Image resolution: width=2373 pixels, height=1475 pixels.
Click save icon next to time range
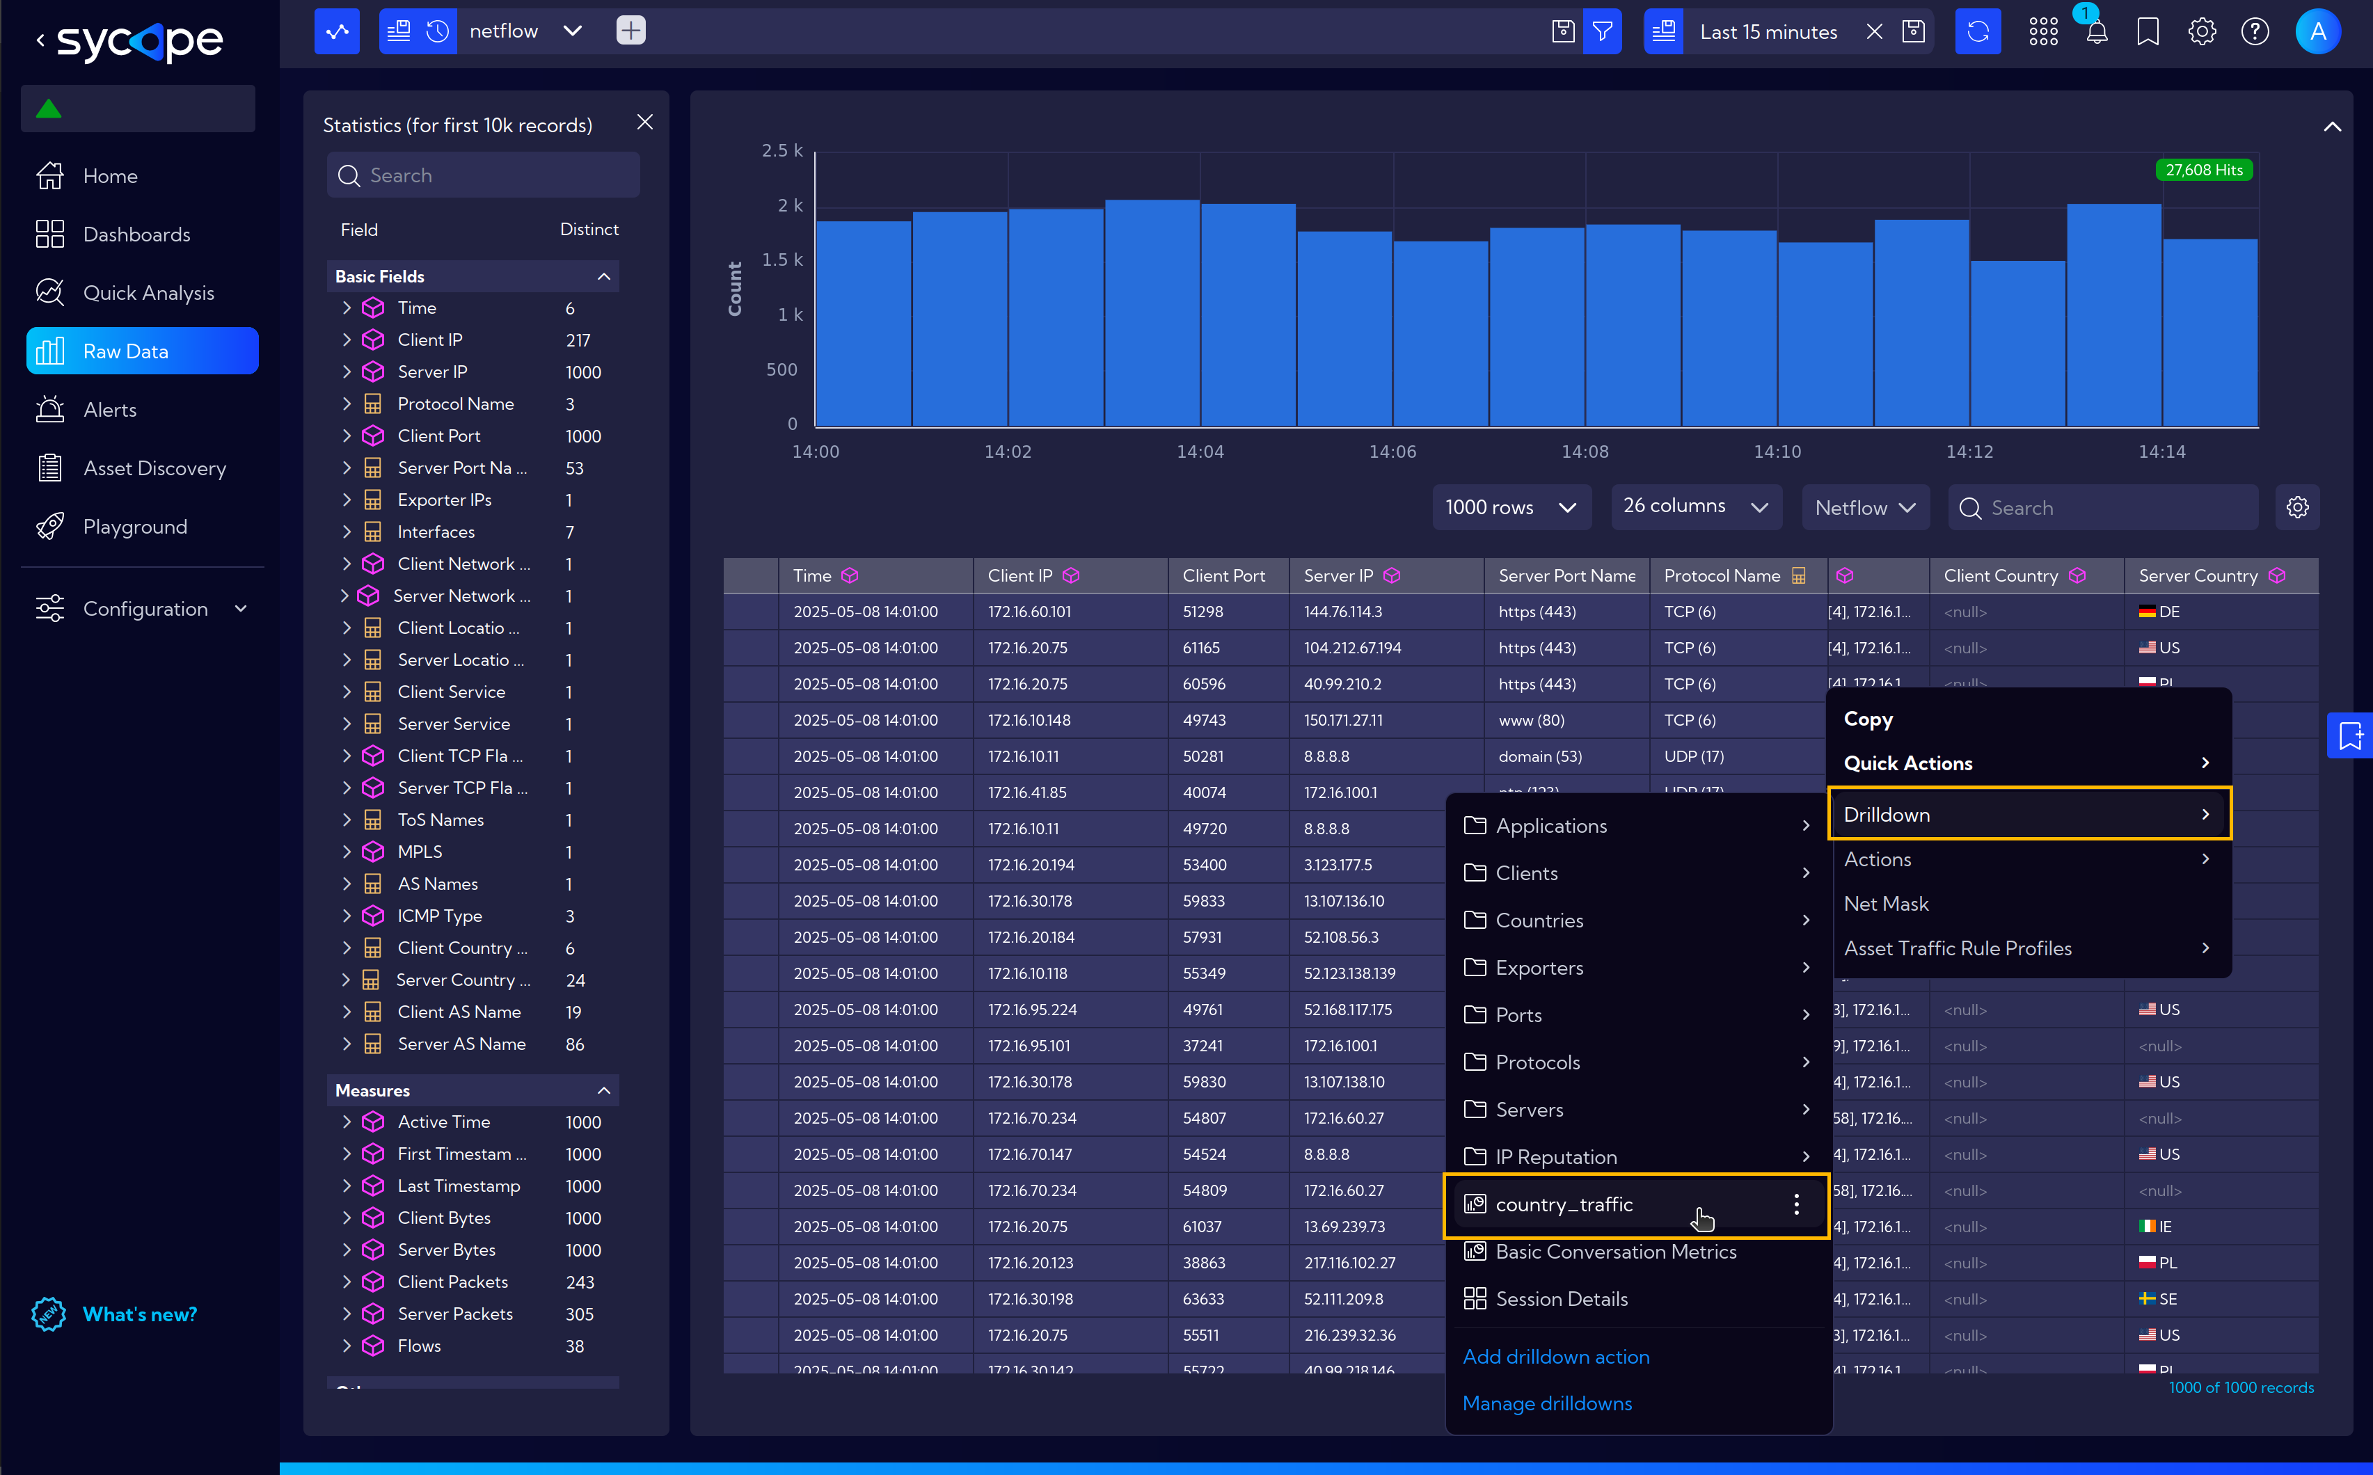coord(1914,31)
